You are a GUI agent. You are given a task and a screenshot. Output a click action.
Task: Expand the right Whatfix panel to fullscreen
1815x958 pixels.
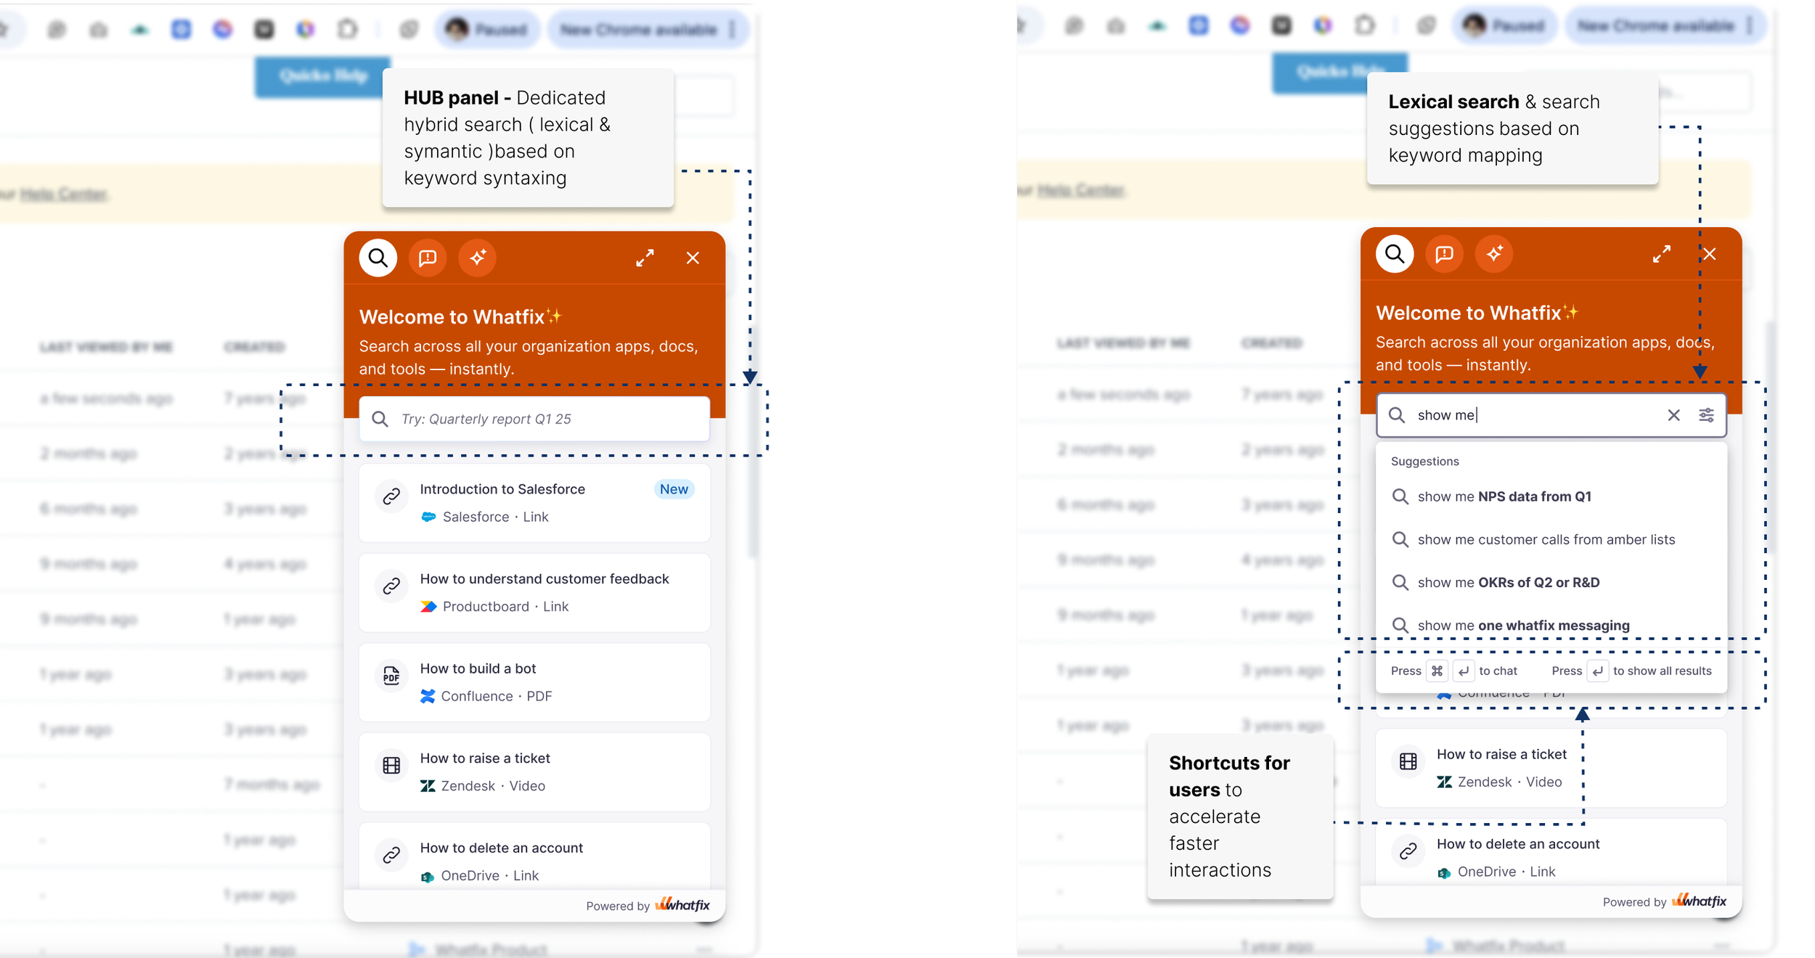coord(1661,254)
